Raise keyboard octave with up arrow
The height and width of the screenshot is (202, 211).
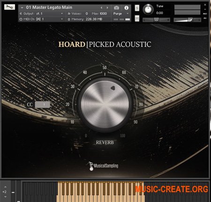tap(5, 187)
